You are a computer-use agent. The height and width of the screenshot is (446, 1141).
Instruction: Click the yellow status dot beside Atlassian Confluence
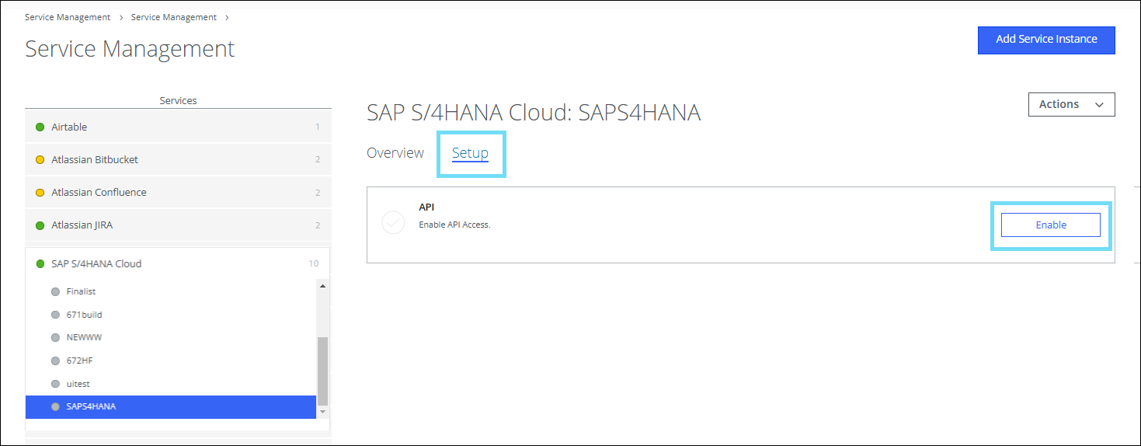pyautogui.click(x=40, y=192)
